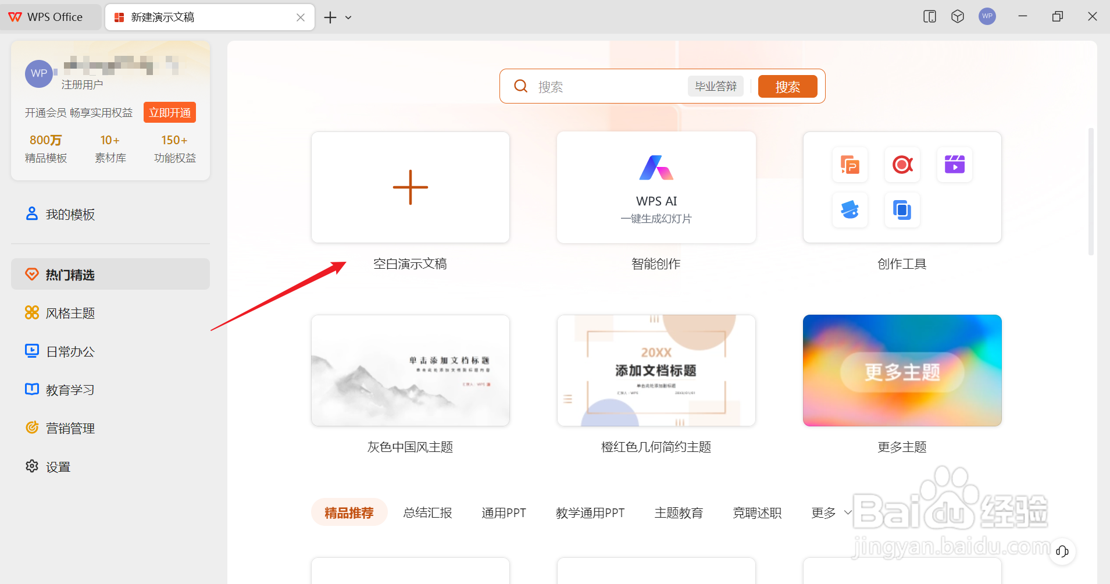
Task: Click the orange 搜索 button
Action: point(788,86)
